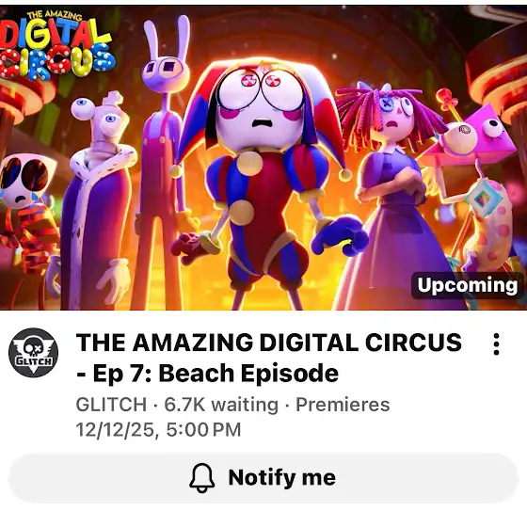Image resolution: width=527 pixels, height=527 pixels.
Task: Click the Notify me label text
Action: pyautogui.click(x=281, y=477)
